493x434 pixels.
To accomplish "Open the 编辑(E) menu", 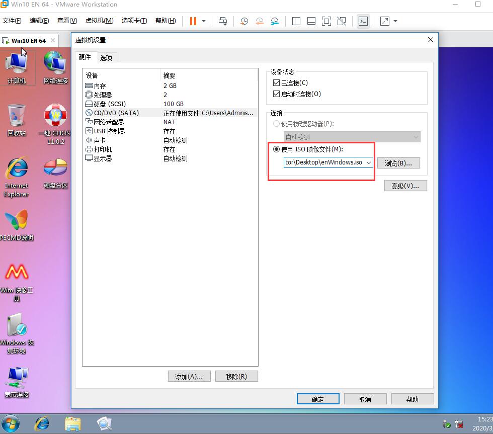I will click(x=39, y=21).
